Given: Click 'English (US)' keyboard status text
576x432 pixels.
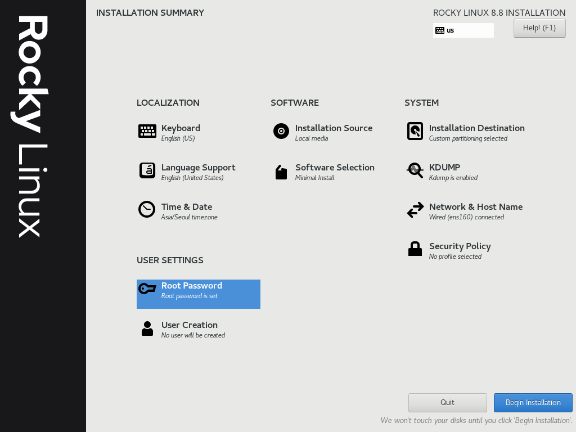Looking at the screenshot, I should [178, 138].
